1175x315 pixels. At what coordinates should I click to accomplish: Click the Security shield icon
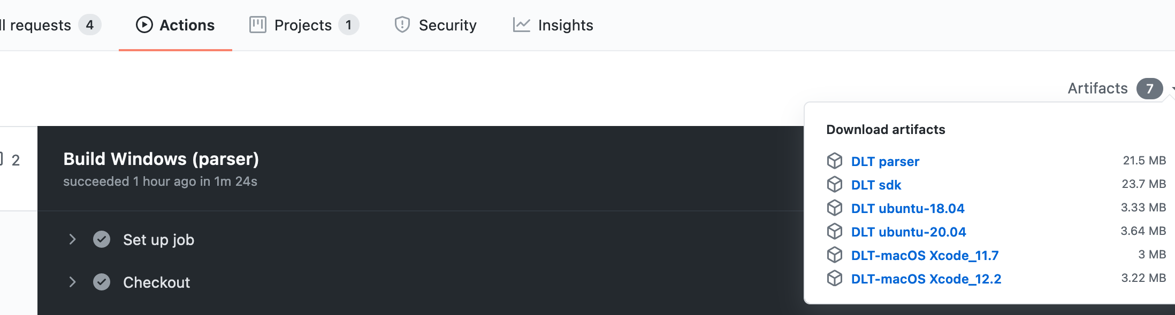click(402, 25)
